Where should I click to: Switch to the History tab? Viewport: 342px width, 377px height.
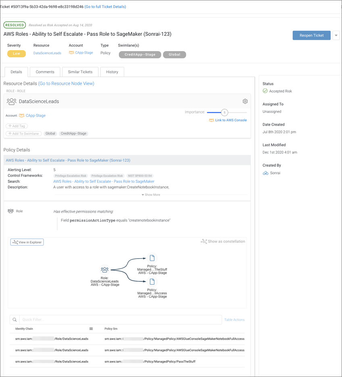[112, 72]
